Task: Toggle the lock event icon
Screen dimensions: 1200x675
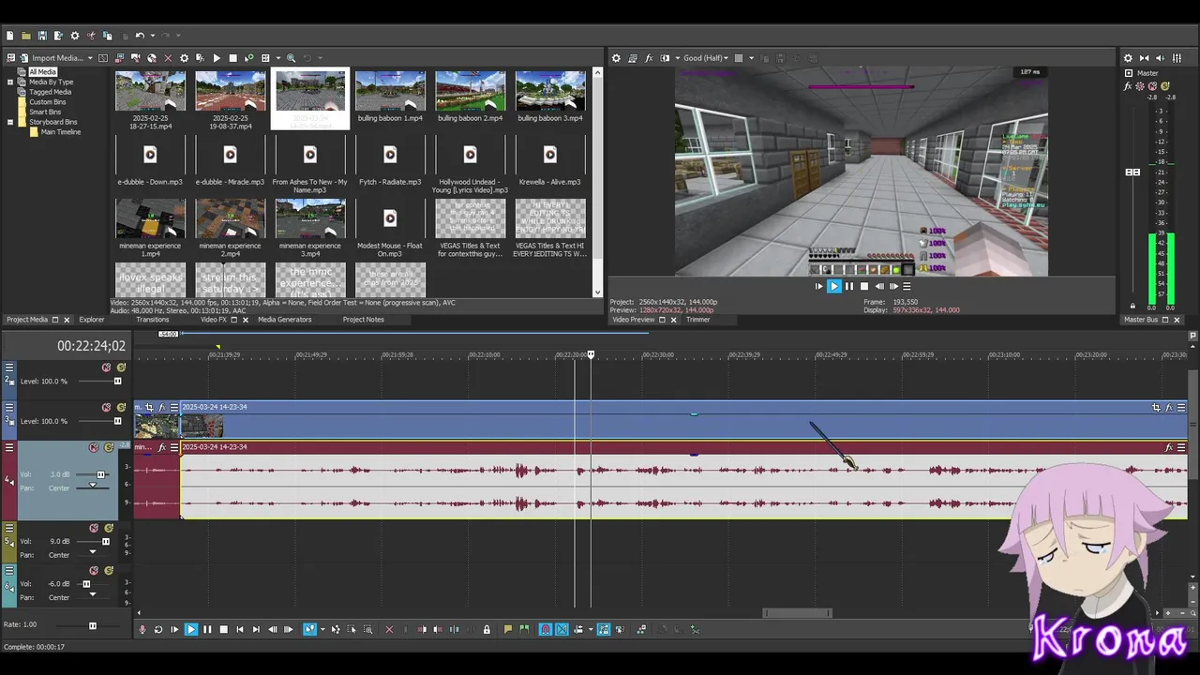Action: point(487,629)
